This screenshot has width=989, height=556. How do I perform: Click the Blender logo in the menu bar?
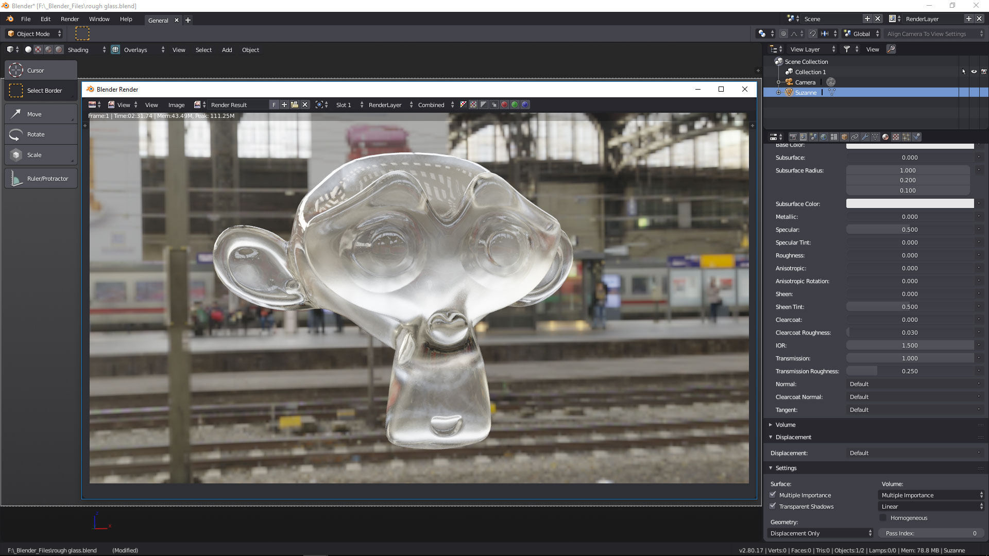(x=10, y=19)
